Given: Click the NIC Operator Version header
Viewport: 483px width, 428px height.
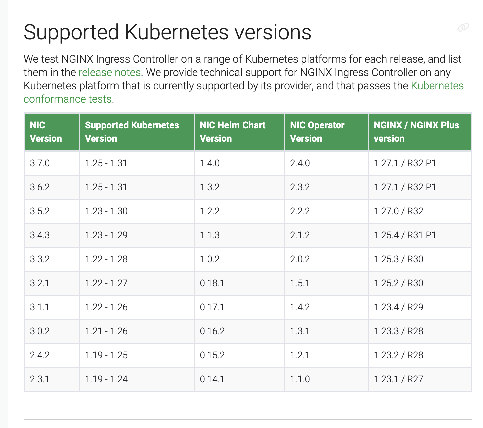Looking at the screenshot, I should 326,132.
